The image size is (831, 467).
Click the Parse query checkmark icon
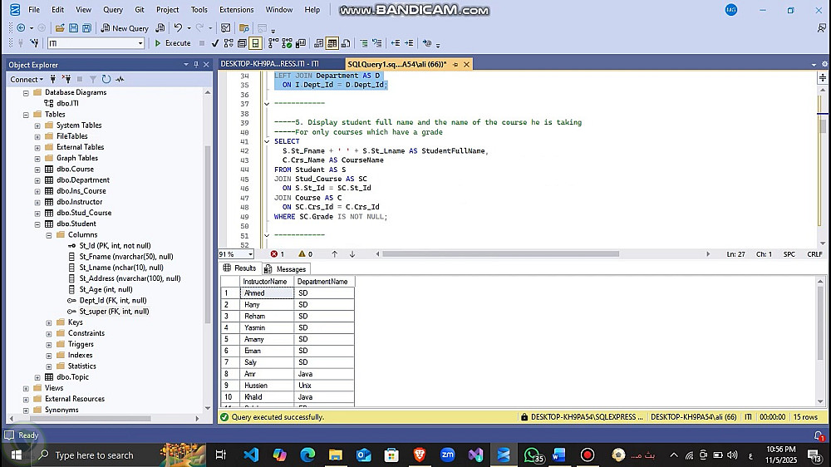tap(215, 43)
